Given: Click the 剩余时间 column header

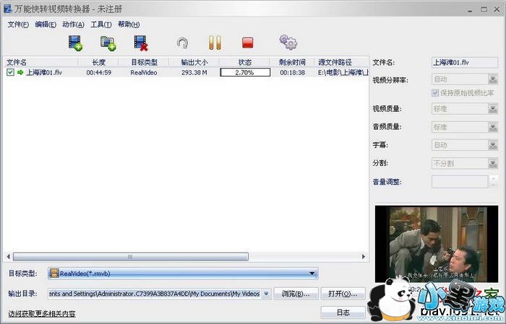Looking at the screenshot, I should tap(292, 62).
